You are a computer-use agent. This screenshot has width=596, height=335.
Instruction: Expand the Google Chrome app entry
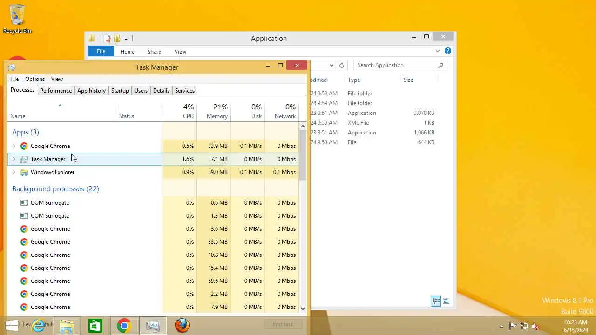pyautogui.click(x=14, y=146)
